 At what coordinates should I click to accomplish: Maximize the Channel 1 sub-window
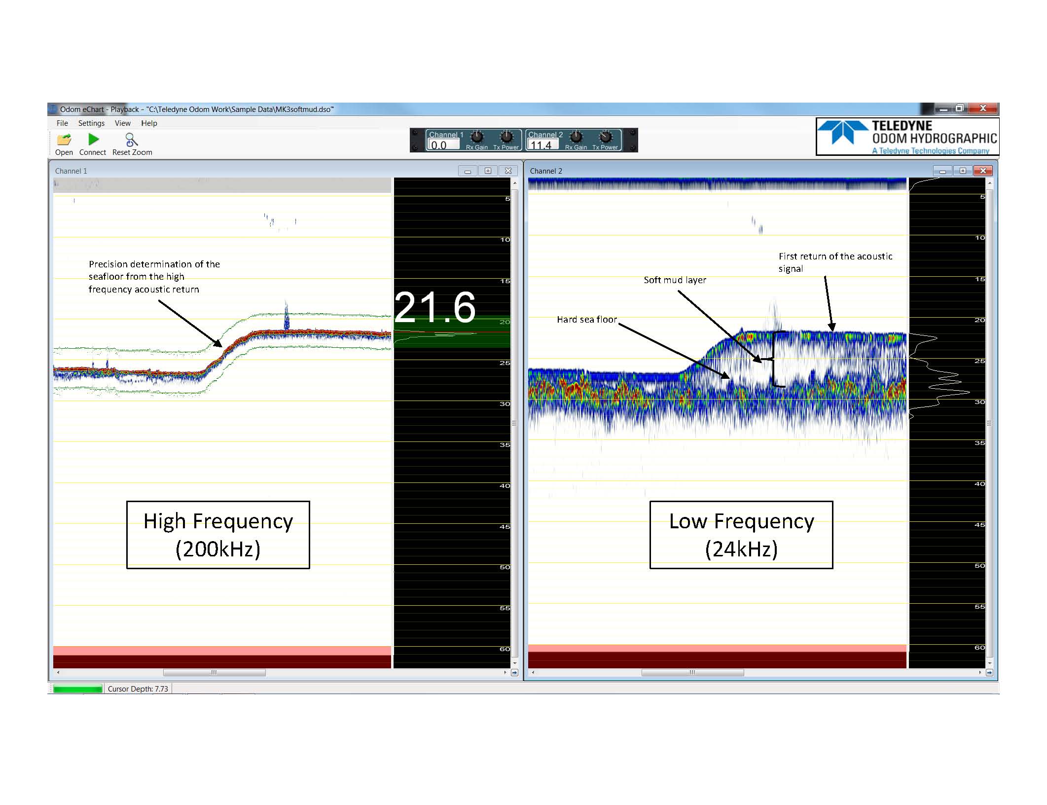tap(488, 171)
